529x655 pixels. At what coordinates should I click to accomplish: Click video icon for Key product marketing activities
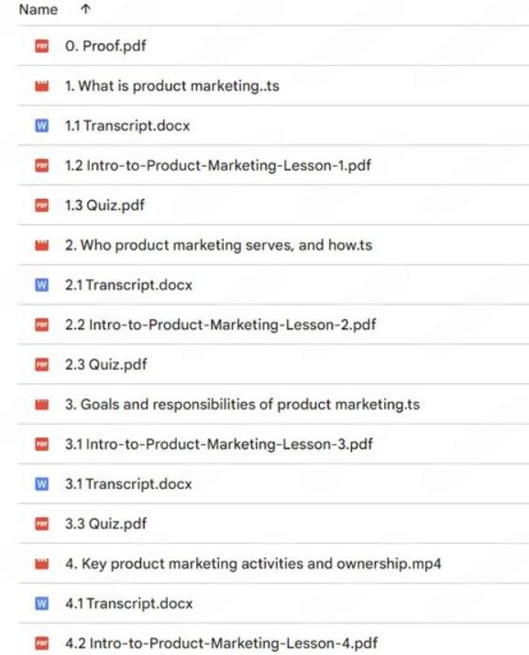pos(41,564)
